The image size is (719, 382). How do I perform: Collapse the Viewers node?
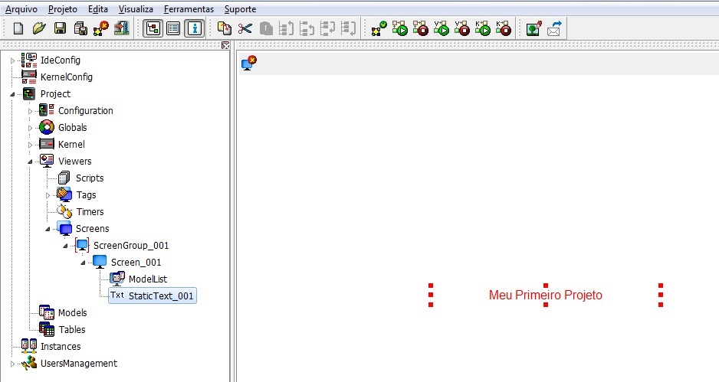pyautogui.click(x=30, y=162)
